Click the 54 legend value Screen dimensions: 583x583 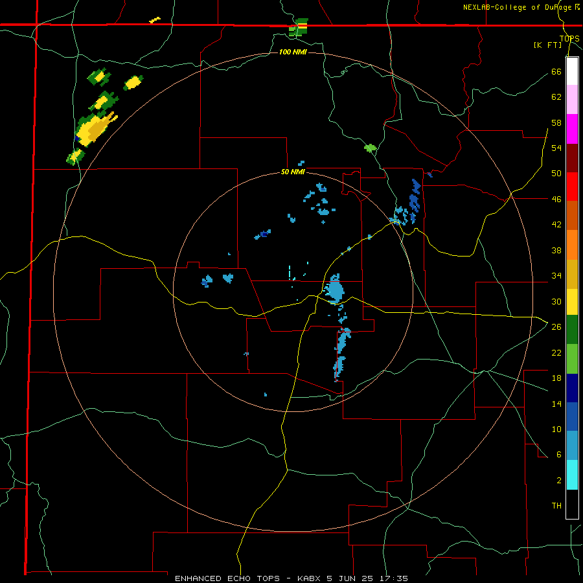556,148
